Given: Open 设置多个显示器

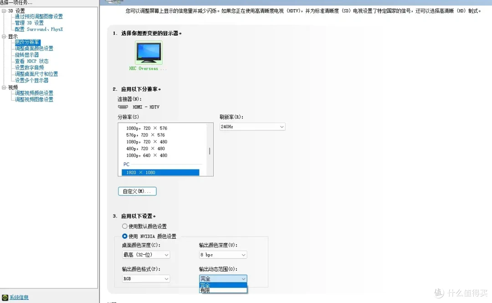Looking at the screenshot, I should click(x=32, y=80).
